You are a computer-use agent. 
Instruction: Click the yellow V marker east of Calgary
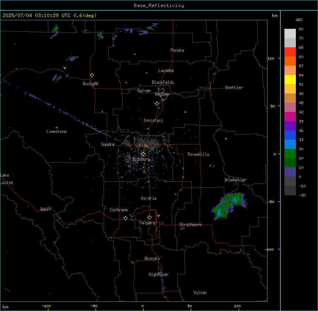point(158,216)
